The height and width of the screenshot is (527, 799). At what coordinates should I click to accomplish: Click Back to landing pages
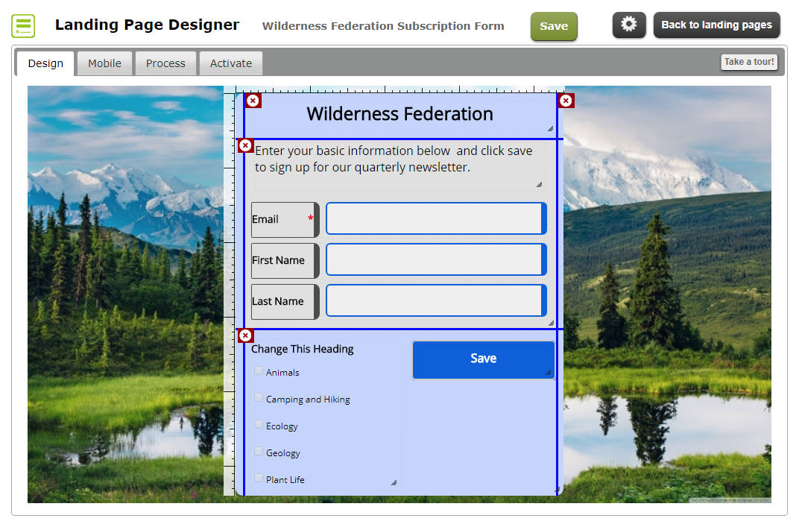coord(716,25)
